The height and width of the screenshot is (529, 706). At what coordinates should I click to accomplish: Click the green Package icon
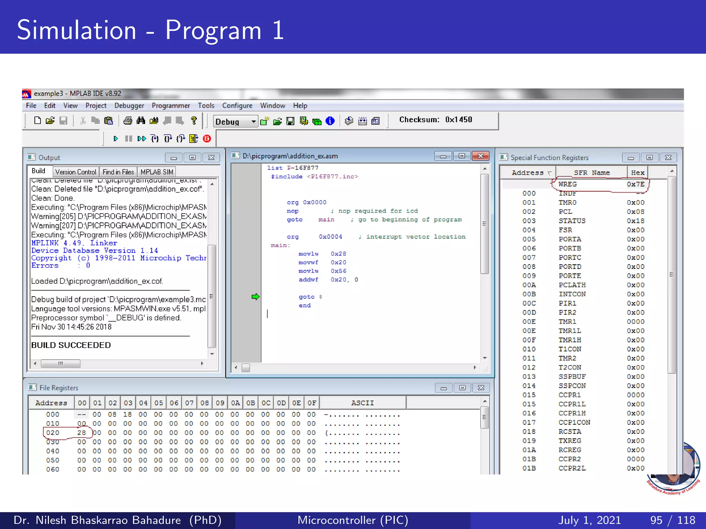click(x=317, y=121)
